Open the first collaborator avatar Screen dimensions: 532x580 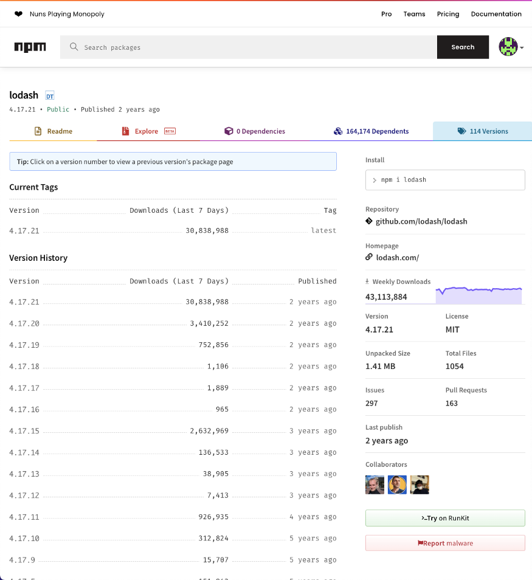point(375,485)
